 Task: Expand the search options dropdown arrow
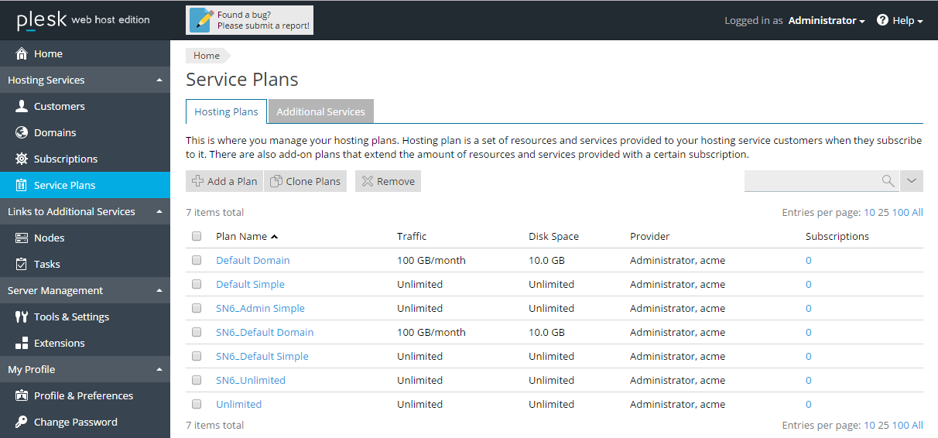click(912, 181)
